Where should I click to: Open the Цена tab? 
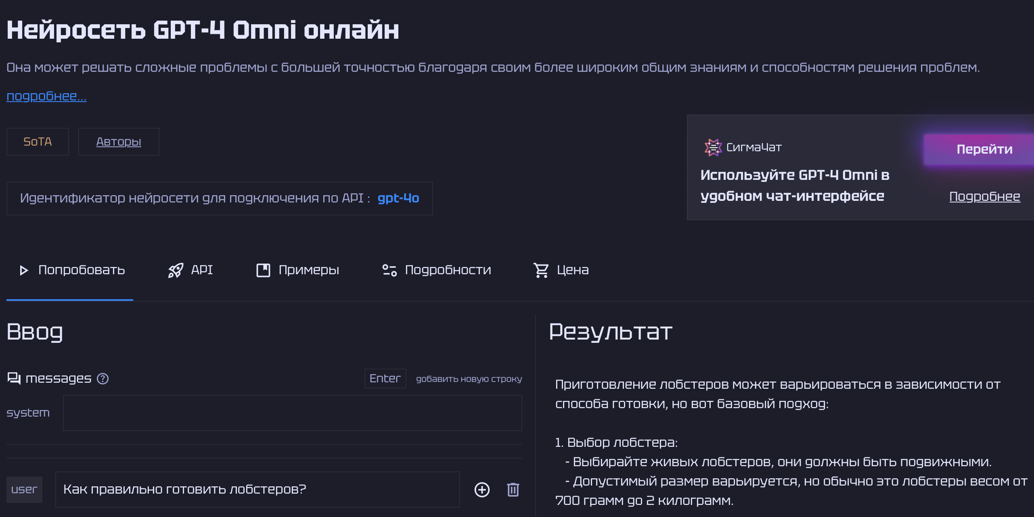pyautogui.click(x=561, y=270)
